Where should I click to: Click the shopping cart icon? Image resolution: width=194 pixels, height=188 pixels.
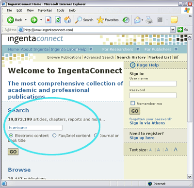(x=176, y=57)
